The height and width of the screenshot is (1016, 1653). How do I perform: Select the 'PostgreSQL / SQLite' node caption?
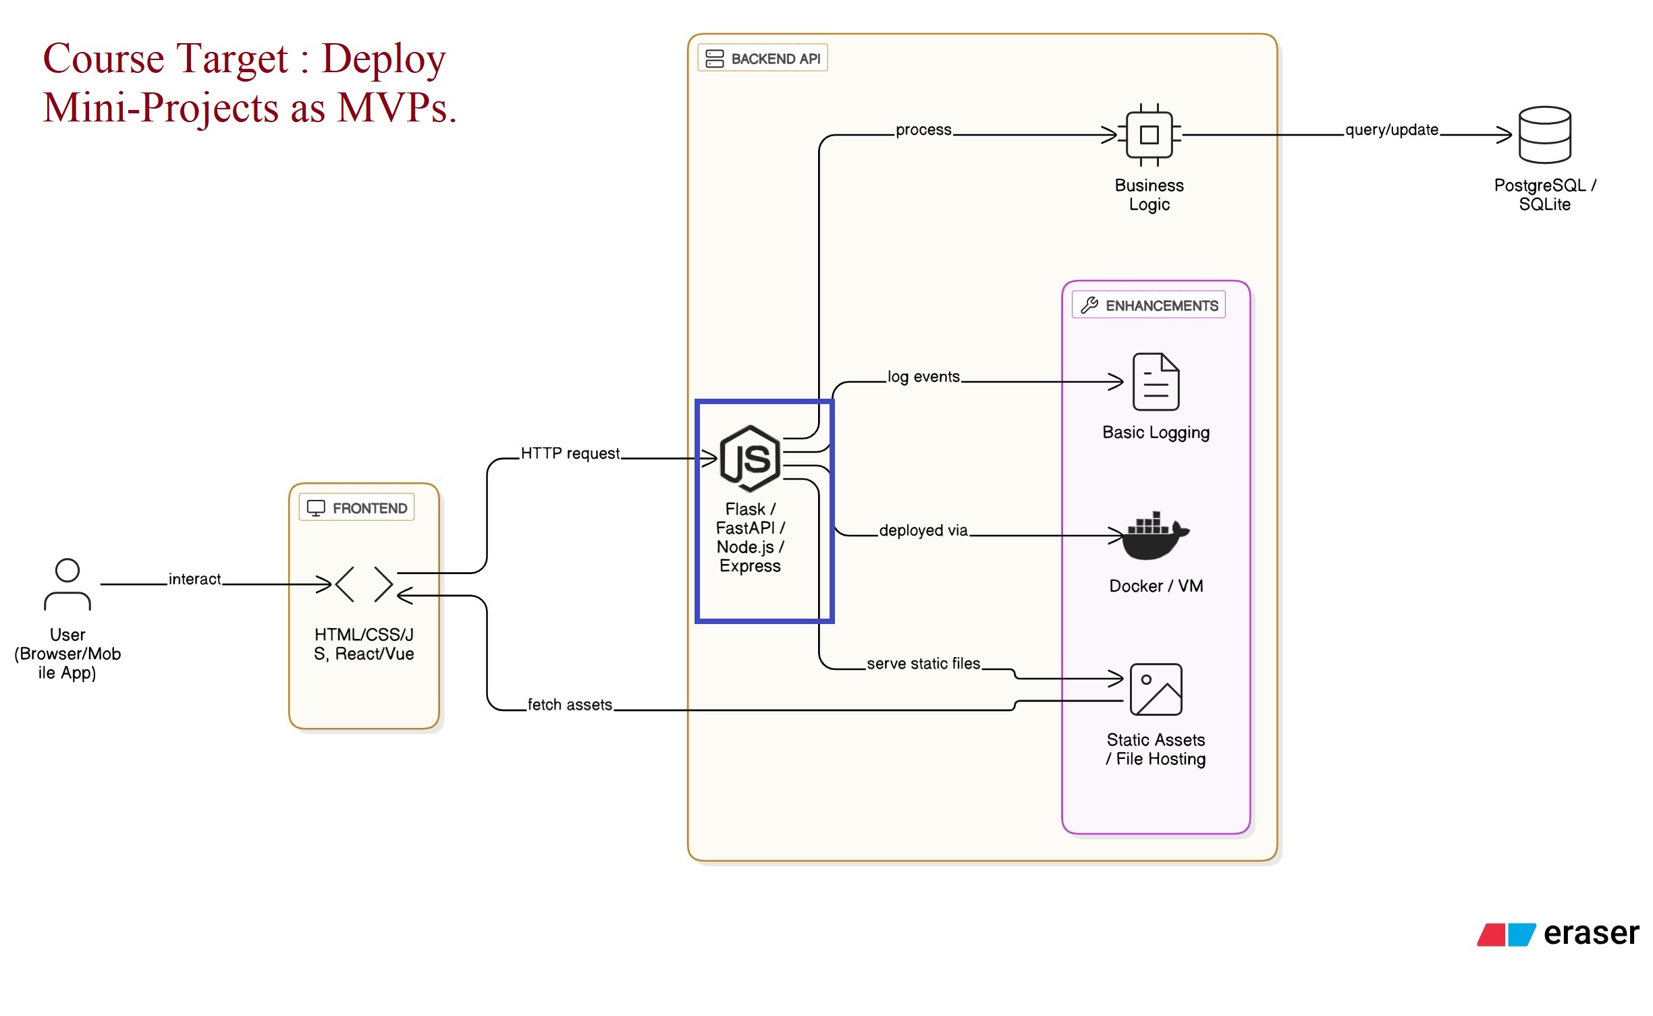[1544, 195]
